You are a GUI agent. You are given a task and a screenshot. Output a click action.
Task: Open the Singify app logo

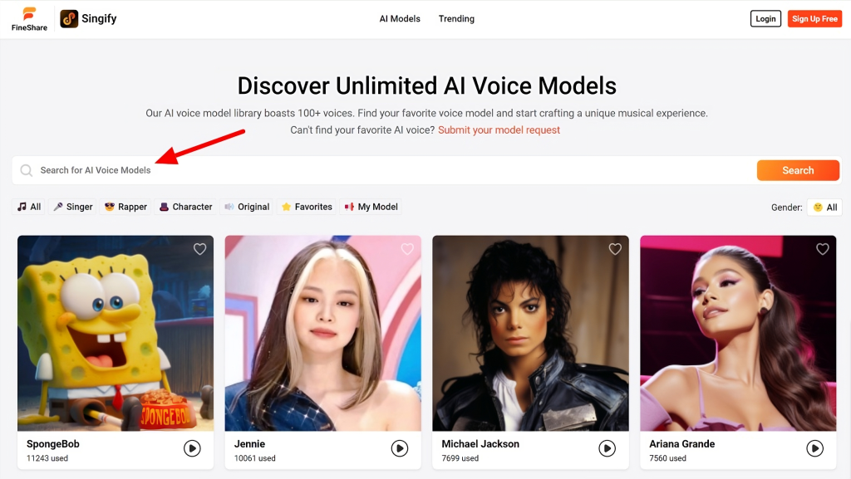click(69, 19)
